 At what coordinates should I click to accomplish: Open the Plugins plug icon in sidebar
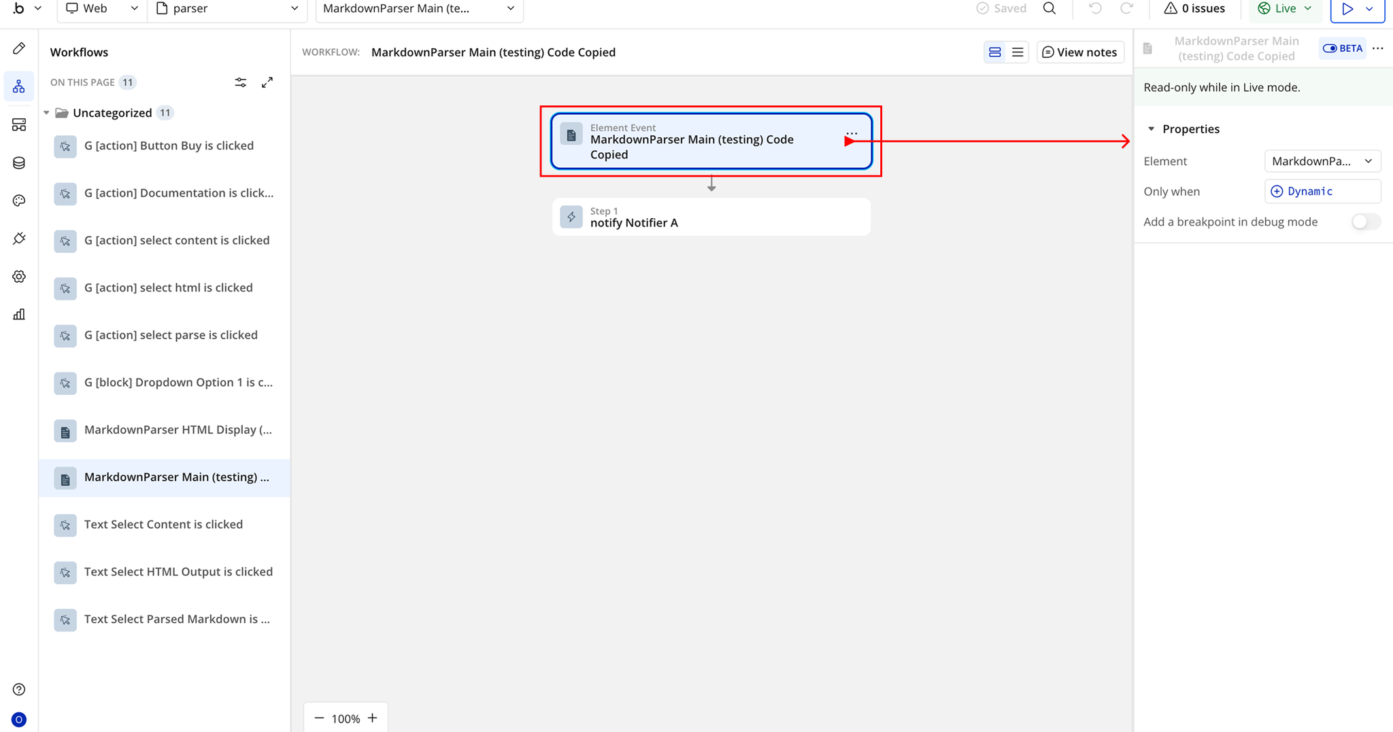pyautogui.click(x=19, y=239)
